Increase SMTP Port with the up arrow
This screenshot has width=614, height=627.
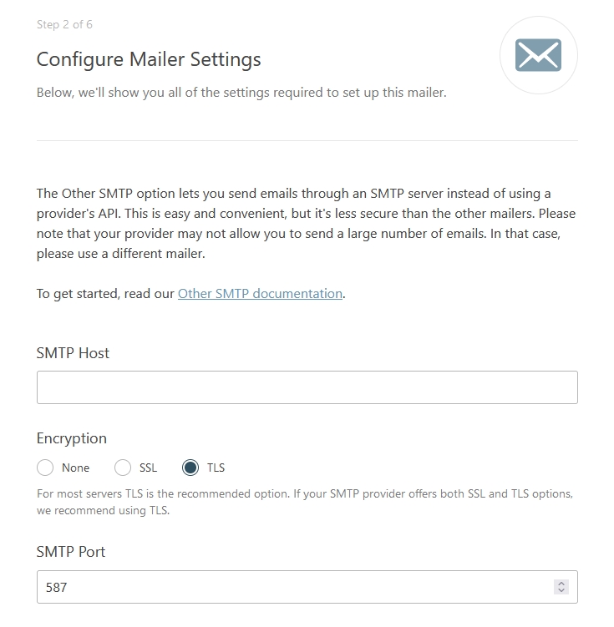tap(561, 584)
